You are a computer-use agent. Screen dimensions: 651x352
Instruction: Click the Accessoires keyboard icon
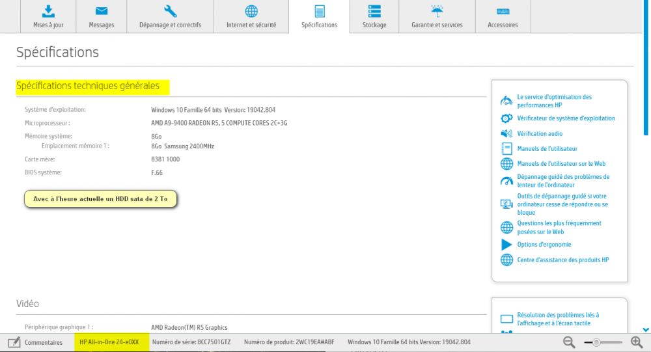(x=503, y=12)
